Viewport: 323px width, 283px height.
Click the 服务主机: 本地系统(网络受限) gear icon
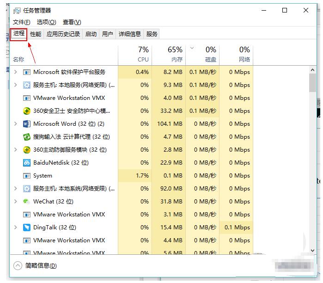27,189
